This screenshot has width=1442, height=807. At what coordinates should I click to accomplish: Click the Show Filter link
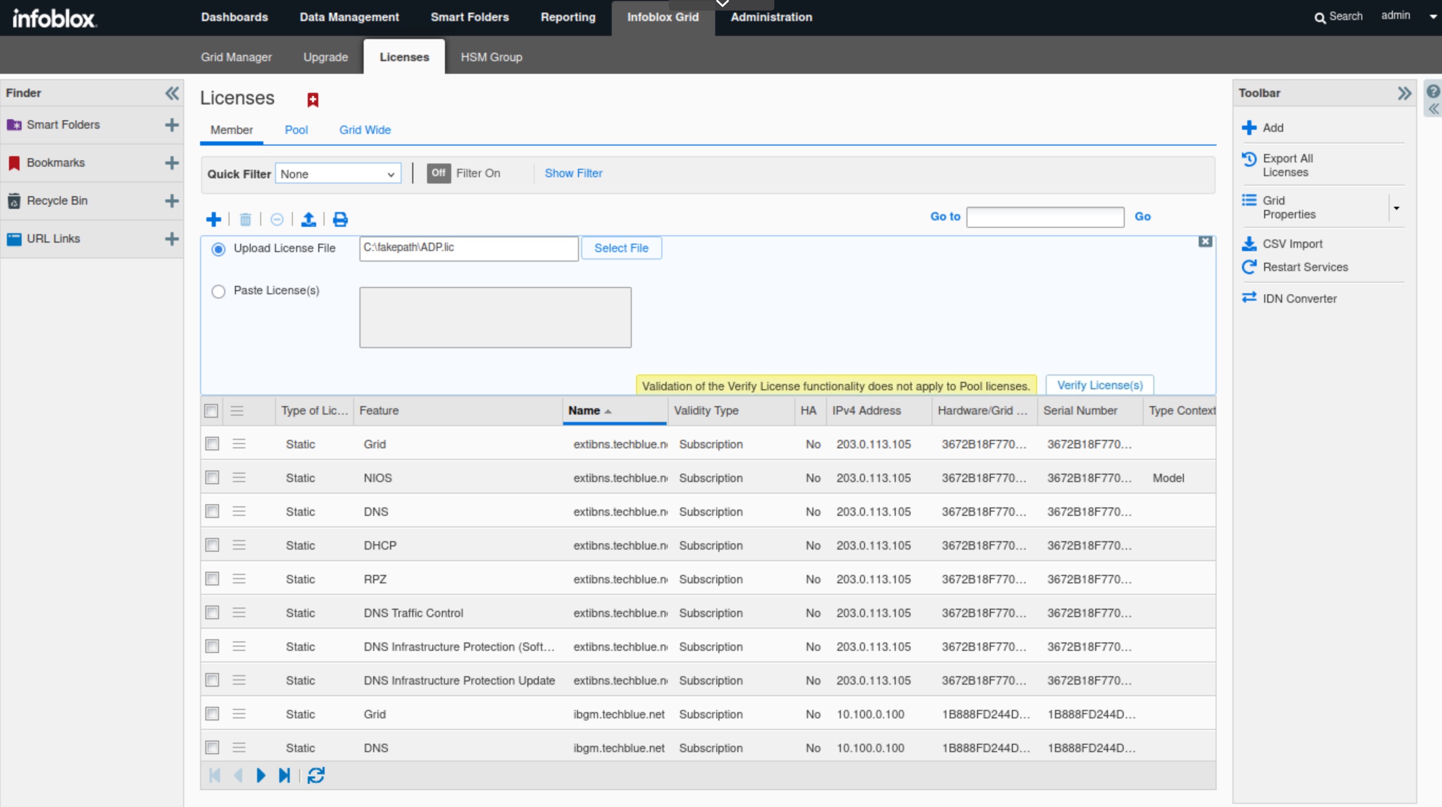click(x=573, y=174)
